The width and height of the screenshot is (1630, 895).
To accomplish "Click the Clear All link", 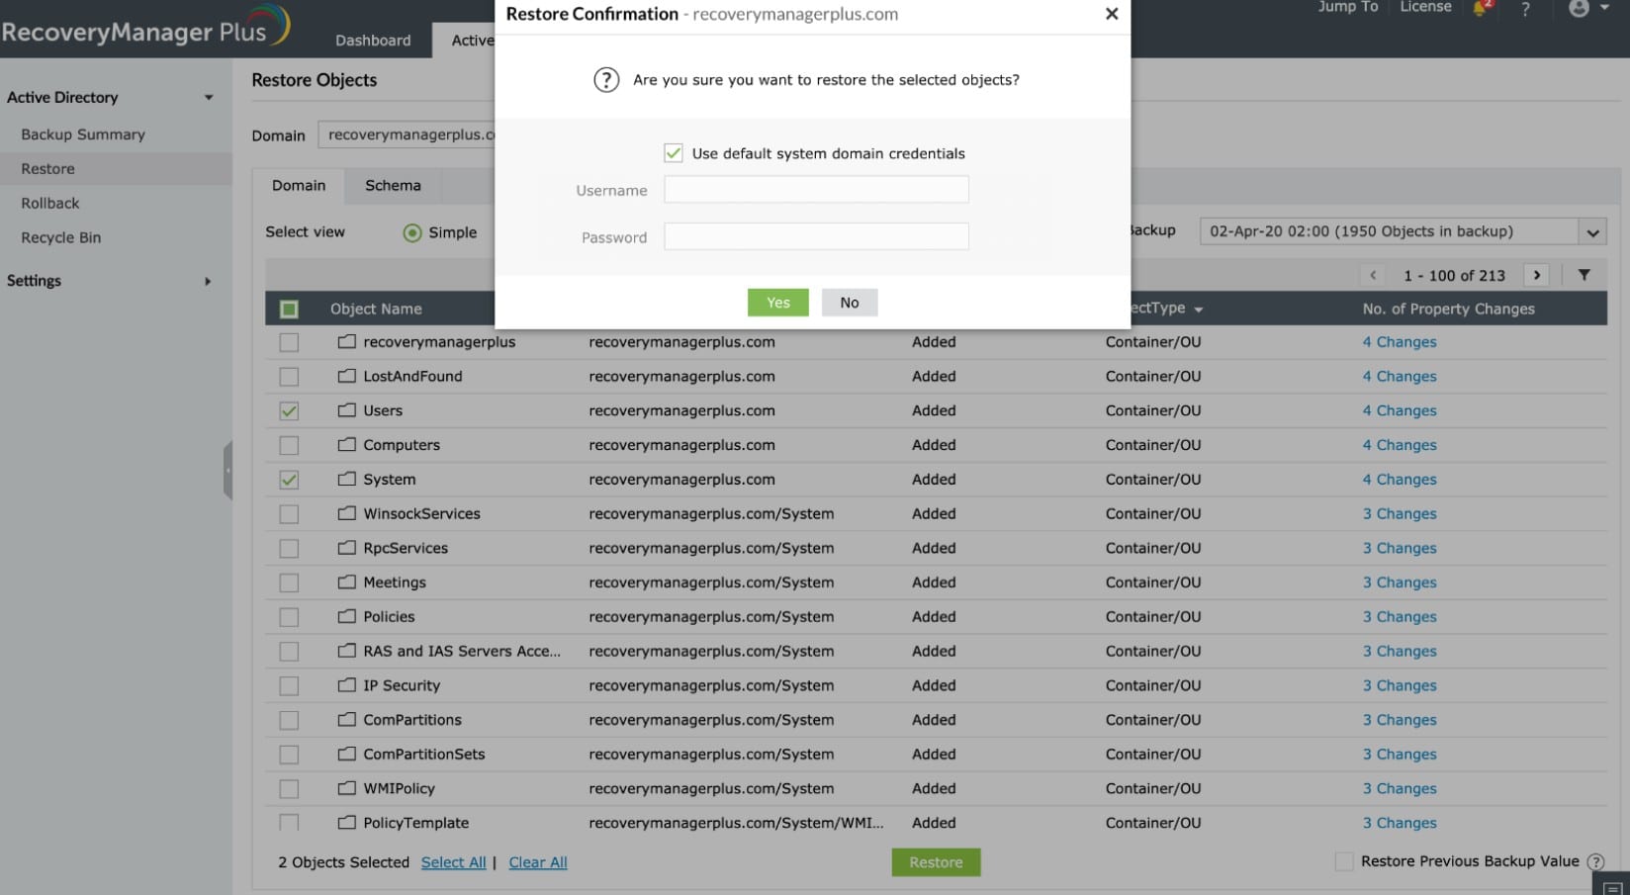I will pyautogui.click(x=538, y=862).
